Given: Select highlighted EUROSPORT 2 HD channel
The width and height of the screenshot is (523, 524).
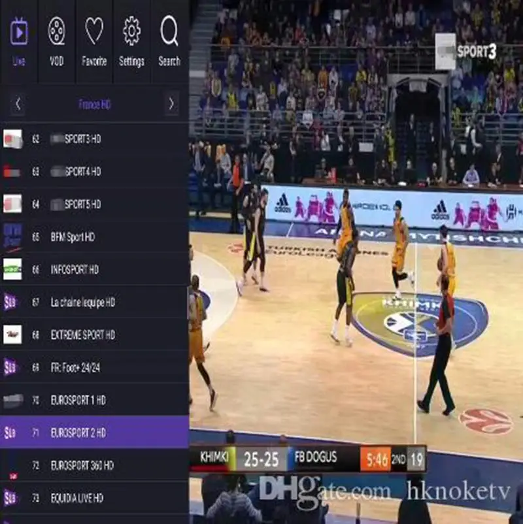Looking at the screenshot, I should click(94, 433).
